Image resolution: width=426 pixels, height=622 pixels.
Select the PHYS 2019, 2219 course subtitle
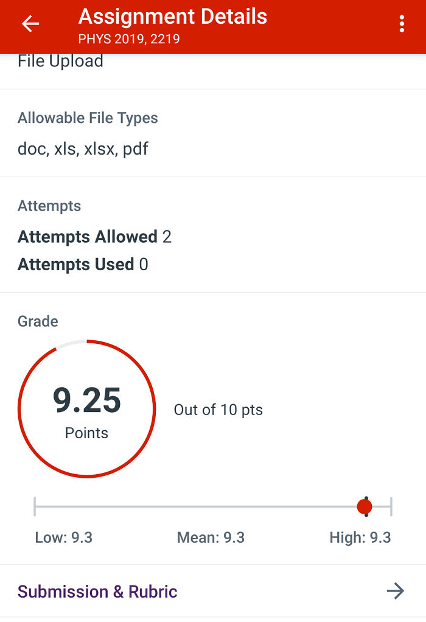click(130, 38)
